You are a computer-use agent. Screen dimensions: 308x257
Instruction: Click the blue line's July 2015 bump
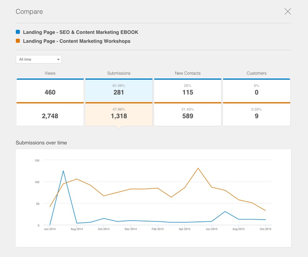tap(225, 212)
